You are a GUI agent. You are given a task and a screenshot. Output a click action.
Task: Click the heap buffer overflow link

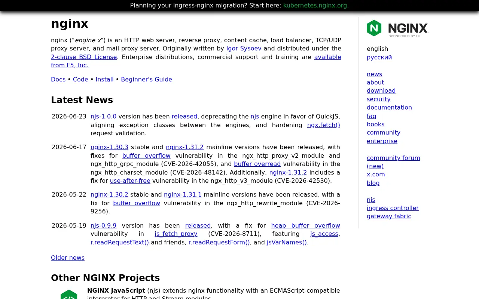pyautogui.click(x=305, y=226)
